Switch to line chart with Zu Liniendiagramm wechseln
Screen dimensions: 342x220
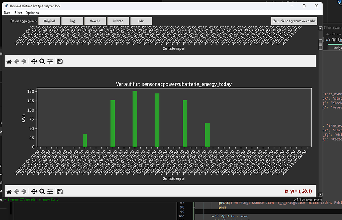[x=294, y=21]
